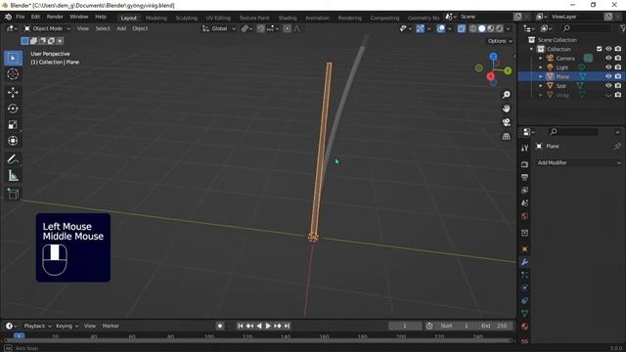
Task: Open the Material properties tab
Action: point(524,327)
